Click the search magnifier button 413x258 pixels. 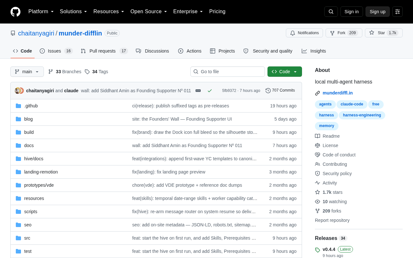pyautogui.click(x=331, y=12)
